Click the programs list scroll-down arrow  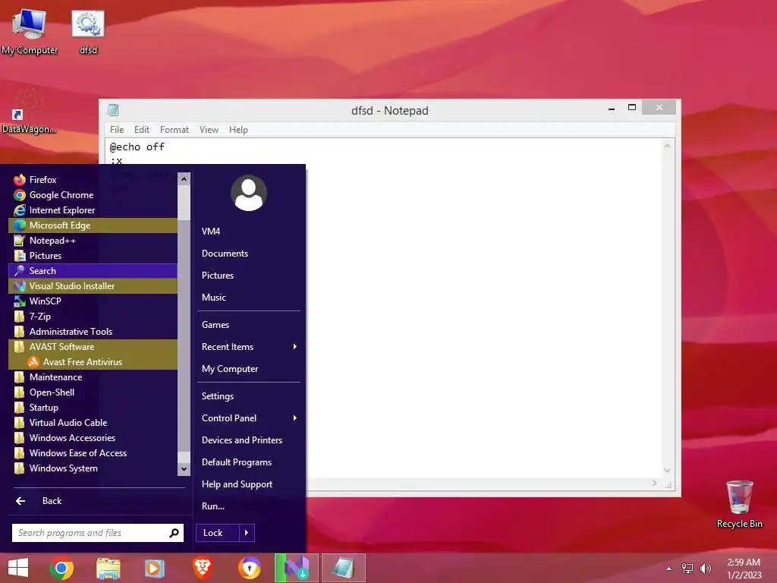click(x=184, y=469)
